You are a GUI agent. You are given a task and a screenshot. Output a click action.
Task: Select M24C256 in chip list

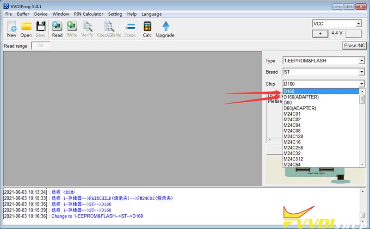click(x=321, y=148)
